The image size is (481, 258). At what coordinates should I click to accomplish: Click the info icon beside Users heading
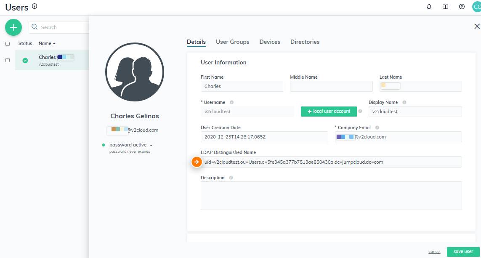click(x=35, y=6)
